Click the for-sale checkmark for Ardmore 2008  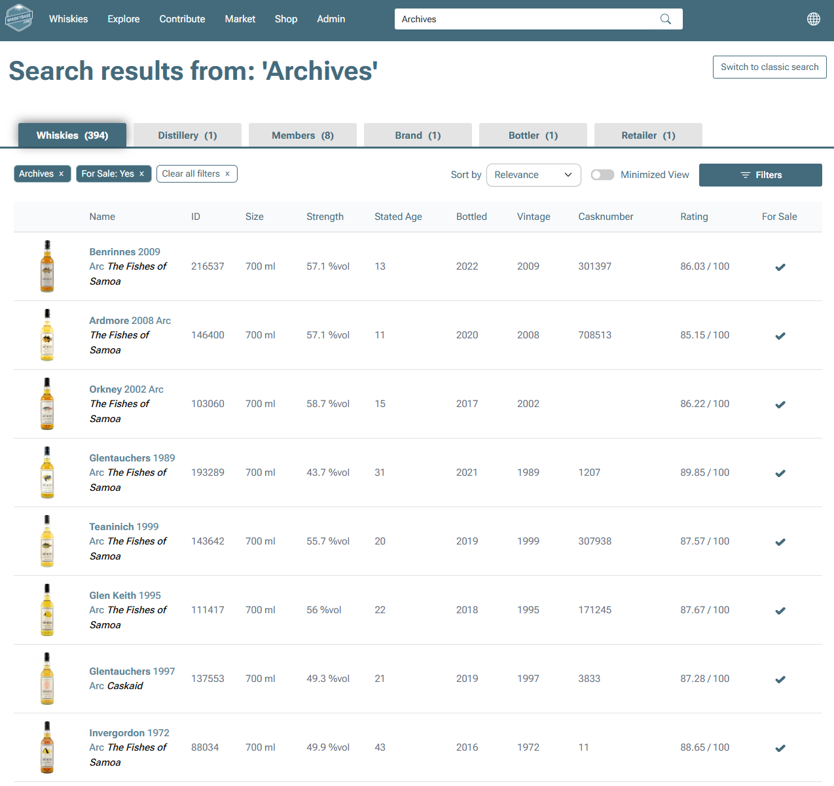(x=780, y=336)
